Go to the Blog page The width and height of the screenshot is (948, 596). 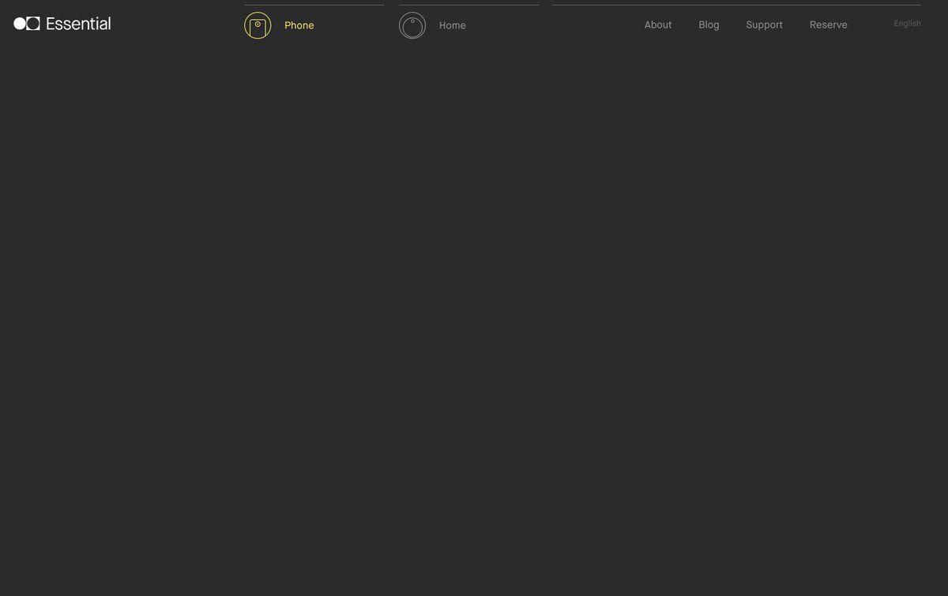tap(709, 24)
